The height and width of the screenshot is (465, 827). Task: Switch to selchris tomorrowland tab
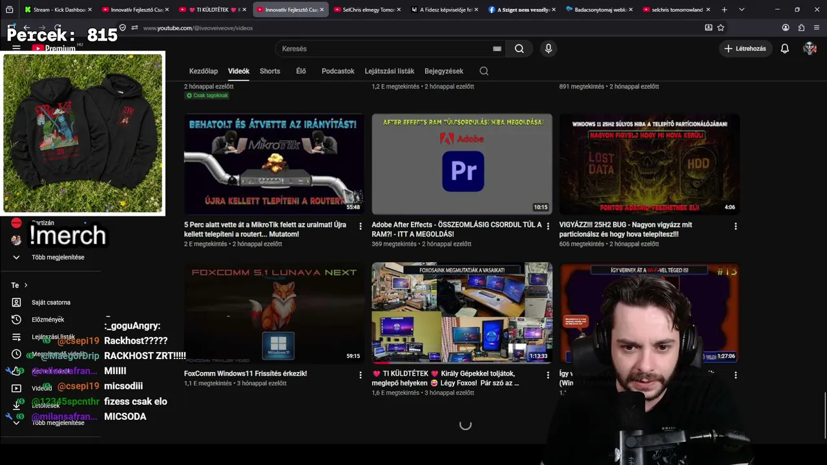pyautogui.click(x=677, y=10)
